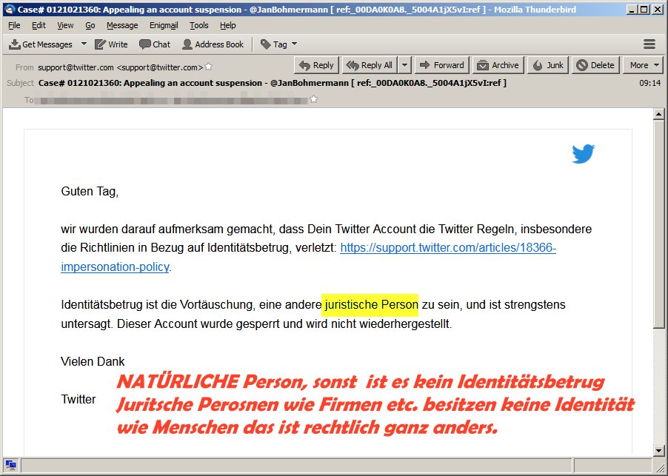The height and width of the screenshot is (476, 668).
Task: Star the blurred recipient address
Action: coord(313,100)
